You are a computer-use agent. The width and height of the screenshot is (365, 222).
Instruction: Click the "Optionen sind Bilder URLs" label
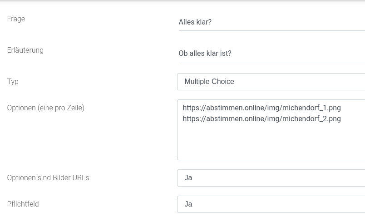tap(48, 178)
